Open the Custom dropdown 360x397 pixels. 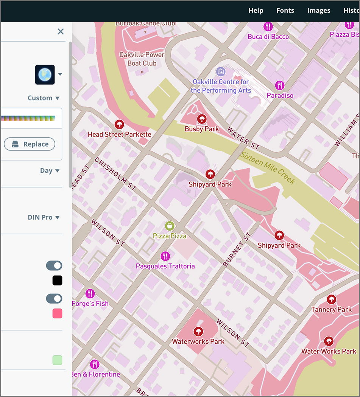pos(44,98)
